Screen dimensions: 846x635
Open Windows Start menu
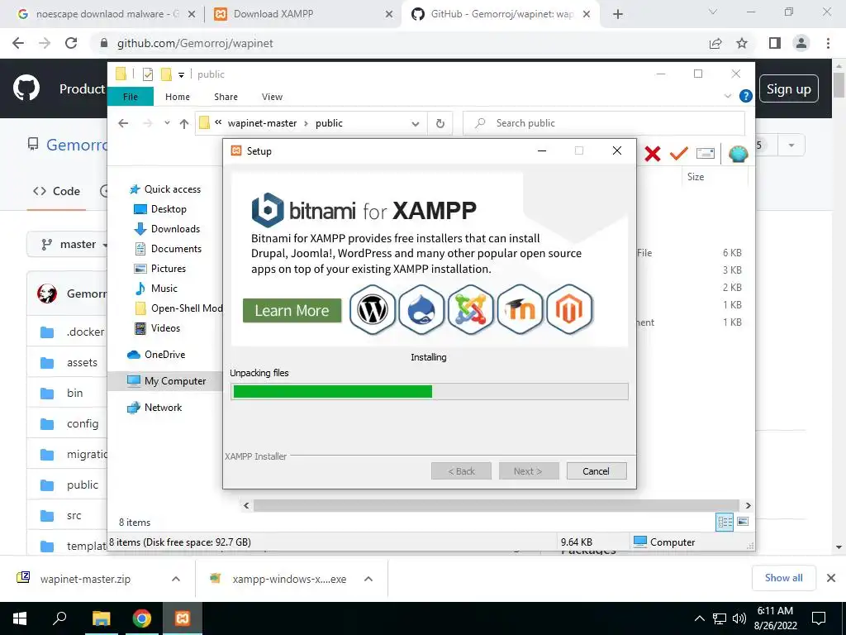coord(20,618)
